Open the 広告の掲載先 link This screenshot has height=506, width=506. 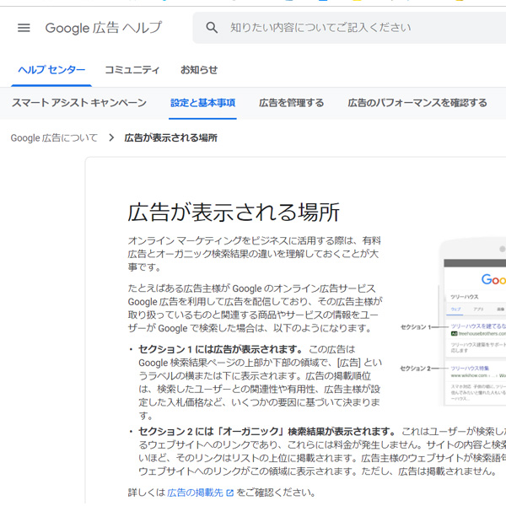click(x=196, y=493)
